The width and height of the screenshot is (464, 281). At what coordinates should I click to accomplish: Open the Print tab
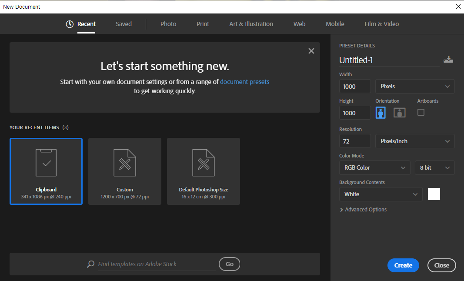pos(203,24)
